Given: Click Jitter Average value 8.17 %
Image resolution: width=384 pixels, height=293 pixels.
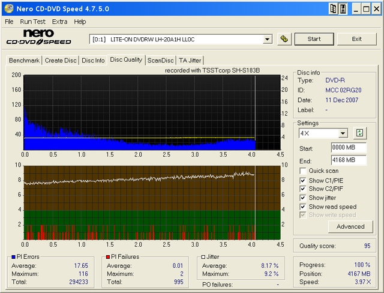Looking at the screenshot, I should point(269,265).
